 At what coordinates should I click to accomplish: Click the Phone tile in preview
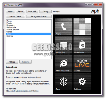click(64, 26)
